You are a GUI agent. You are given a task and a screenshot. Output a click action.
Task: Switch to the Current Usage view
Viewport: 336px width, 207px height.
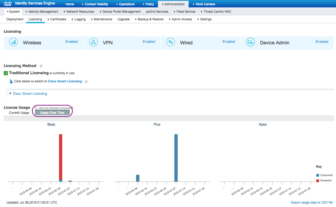pyautogui.click(x=19, y=112)
